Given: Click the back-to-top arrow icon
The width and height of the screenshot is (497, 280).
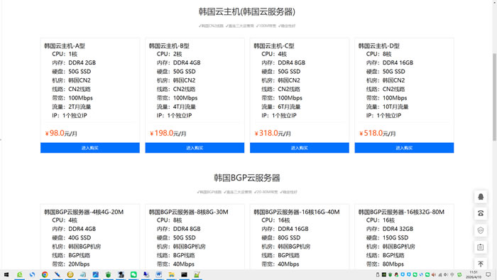Looking at the screenshot, I should (x=481, y=264).
